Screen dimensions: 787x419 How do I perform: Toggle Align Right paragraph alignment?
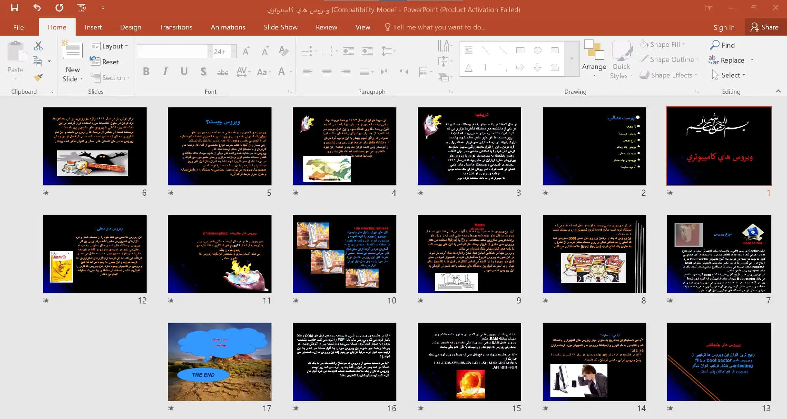[346, 72]
